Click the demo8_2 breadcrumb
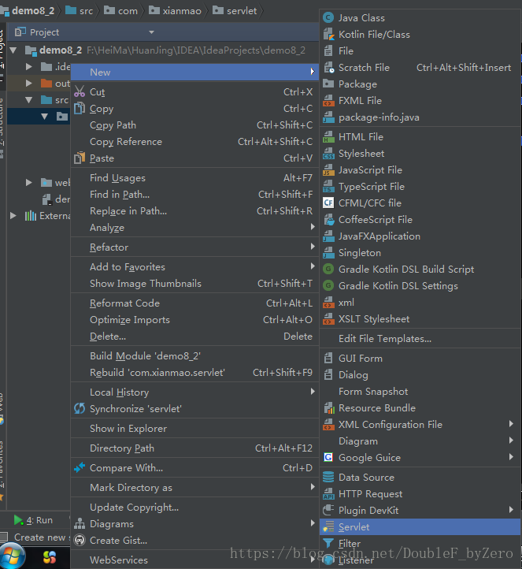Image resolution: width=522 pixels, height=569 pixels. (x=28, y=11)
